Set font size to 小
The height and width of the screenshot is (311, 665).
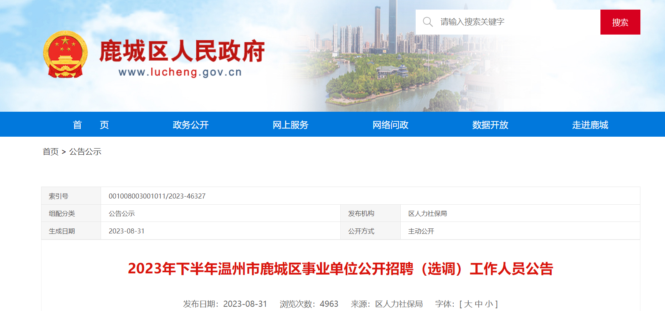[x=489, y=304]
